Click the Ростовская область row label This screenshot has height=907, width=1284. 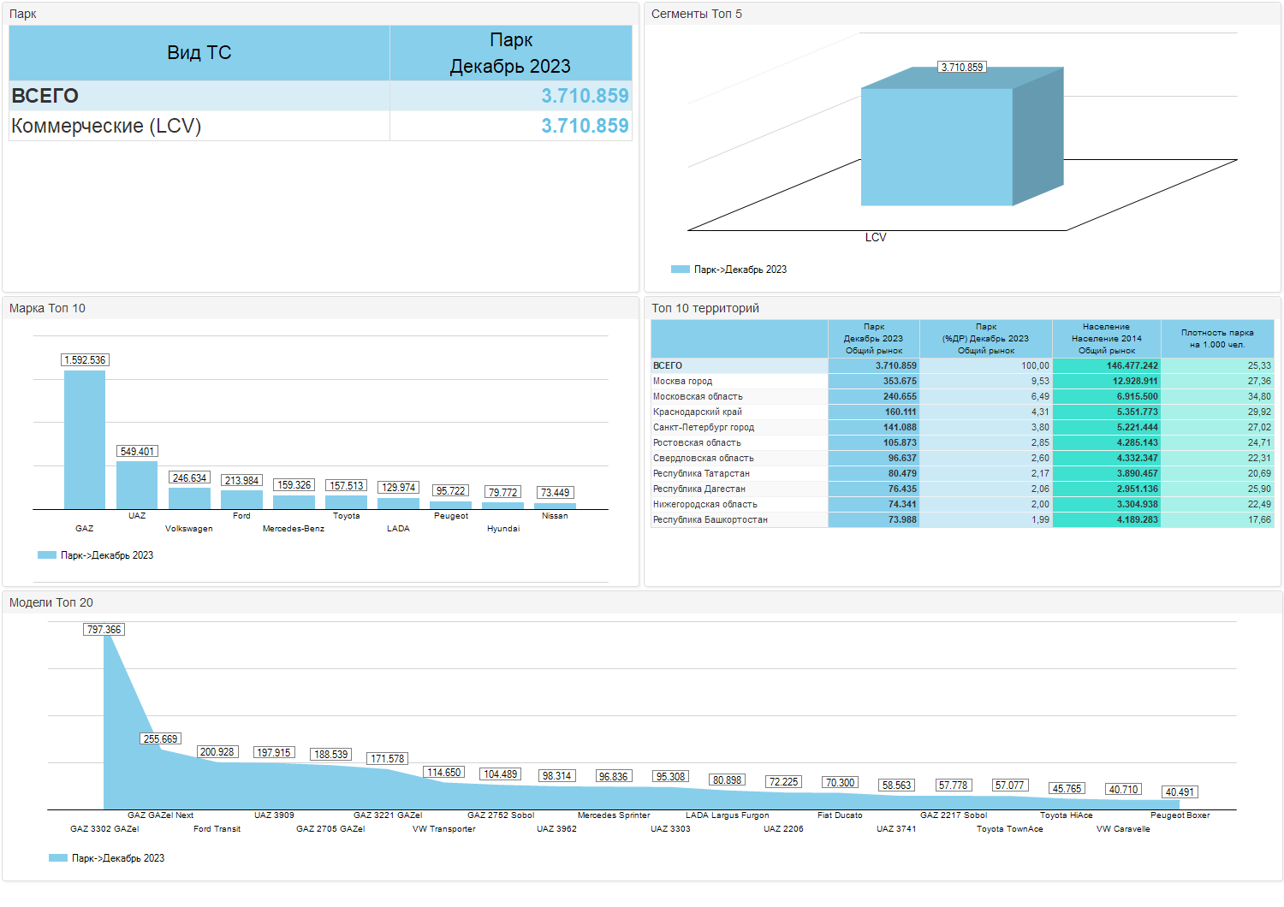click(x=697, y=443)
